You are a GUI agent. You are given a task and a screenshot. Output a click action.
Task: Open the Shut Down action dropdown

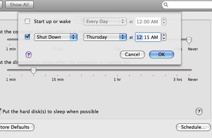coord(56,37)
